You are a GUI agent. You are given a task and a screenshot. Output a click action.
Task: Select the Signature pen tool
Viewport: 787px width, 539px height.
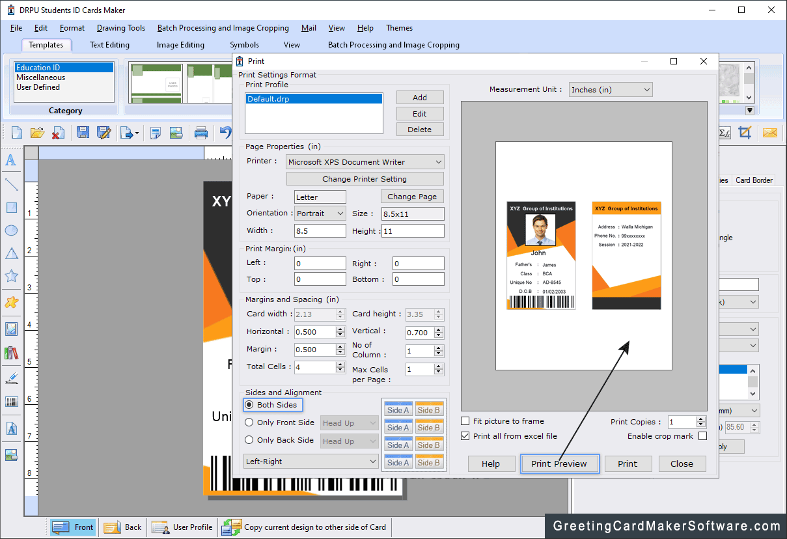[x=11, y=378]
